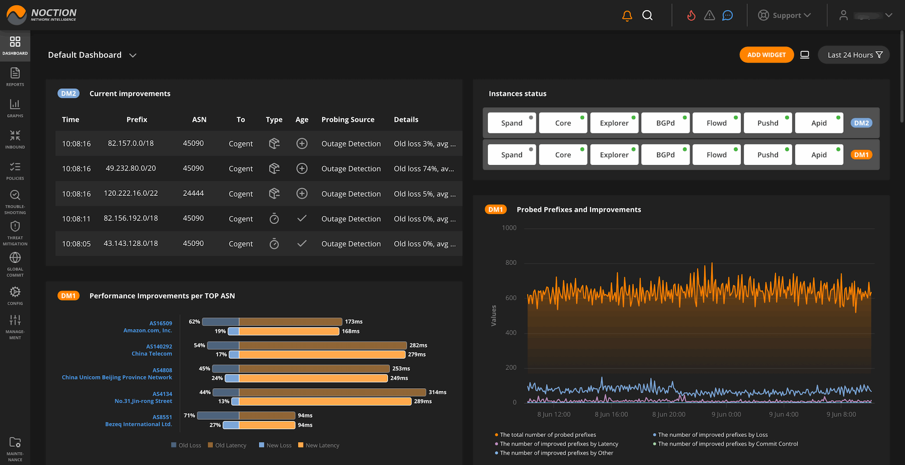Screen dimensions: 905x465
Task: Click the monitor display mode icon
Action: click(805, 55)
